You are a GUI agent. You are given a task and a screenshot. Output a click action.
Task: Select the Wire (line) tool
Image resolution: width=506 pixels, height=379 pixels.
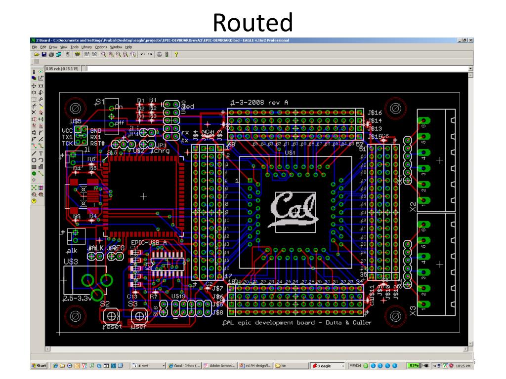tap(34, 153)
